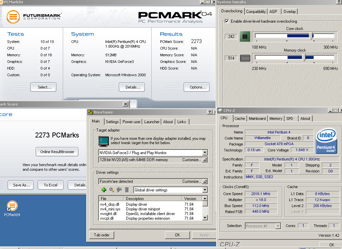Click the Code Name value Willamette
The image size is (342, 249).
(x=263, y=138)
